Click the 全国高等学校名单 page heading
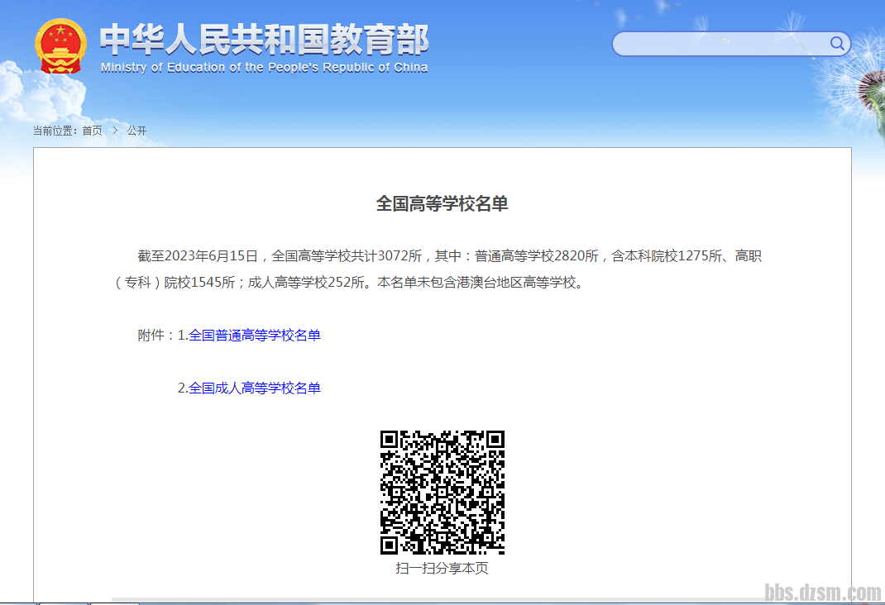885x605 pixels. pyautogui.click(x=442, y=204)
